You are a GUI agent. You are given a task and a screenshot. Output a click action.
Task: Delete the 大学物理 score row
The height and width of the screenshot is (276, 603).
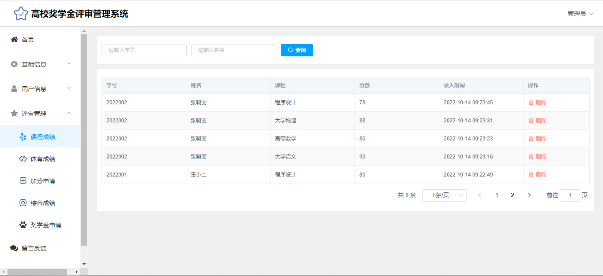537,121
